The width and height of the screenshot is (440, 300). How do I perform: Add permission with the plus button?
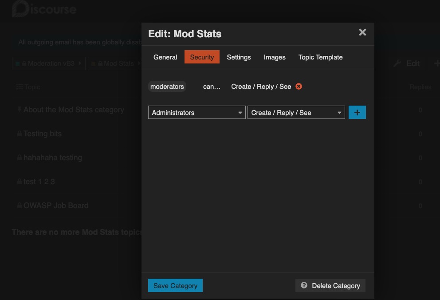click(357, 112)
